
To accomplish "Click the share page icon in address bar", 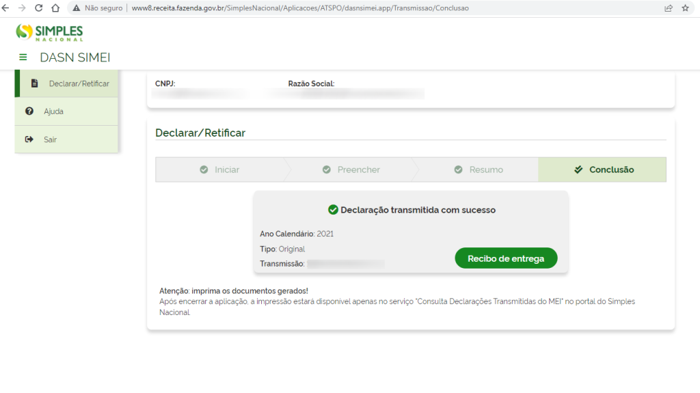I will click(668, 8).
